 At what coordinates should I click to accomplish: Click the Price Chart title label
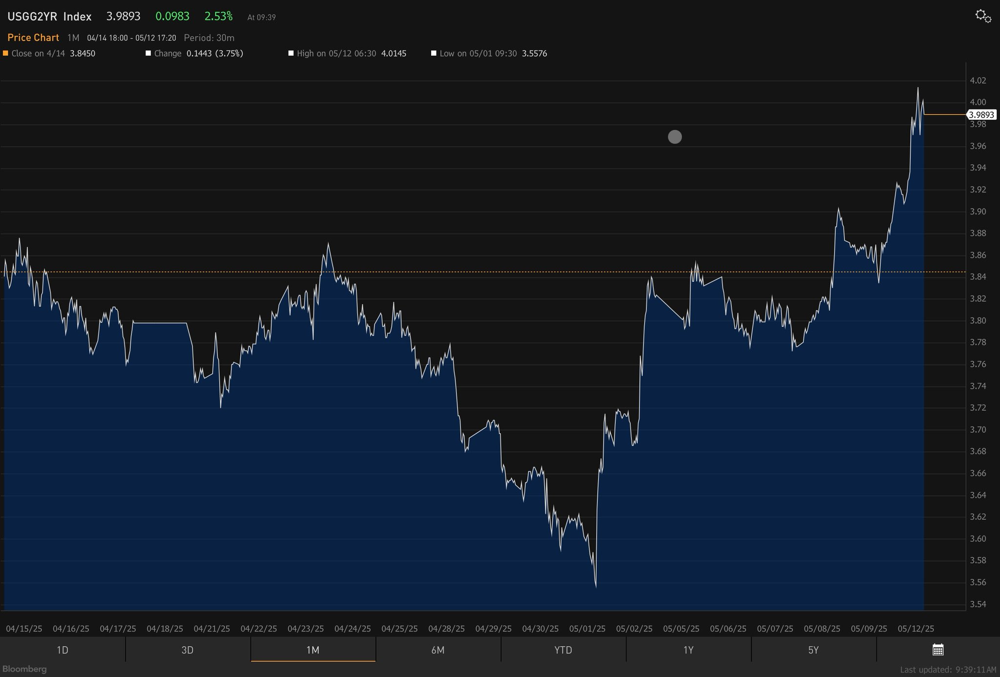point(33,38)
